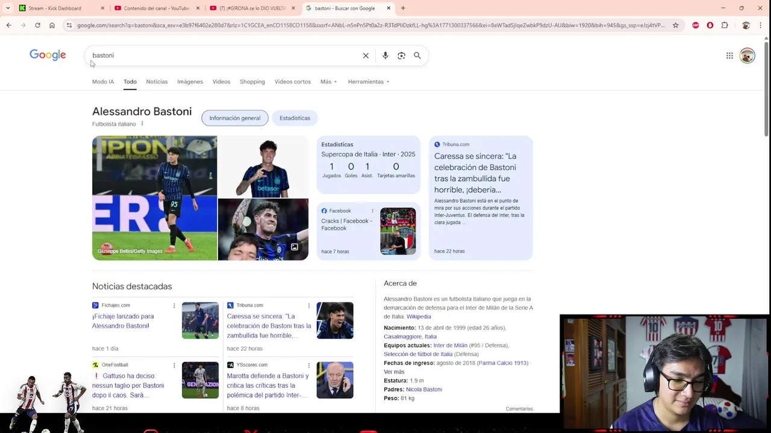Start voice search with the microphone icon
Viewport: 771px width, 433px height.
(385, 55)
